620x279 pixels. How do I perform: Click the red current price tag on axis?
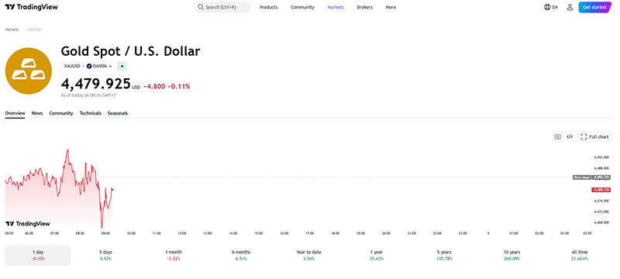[x=601, y=190]
